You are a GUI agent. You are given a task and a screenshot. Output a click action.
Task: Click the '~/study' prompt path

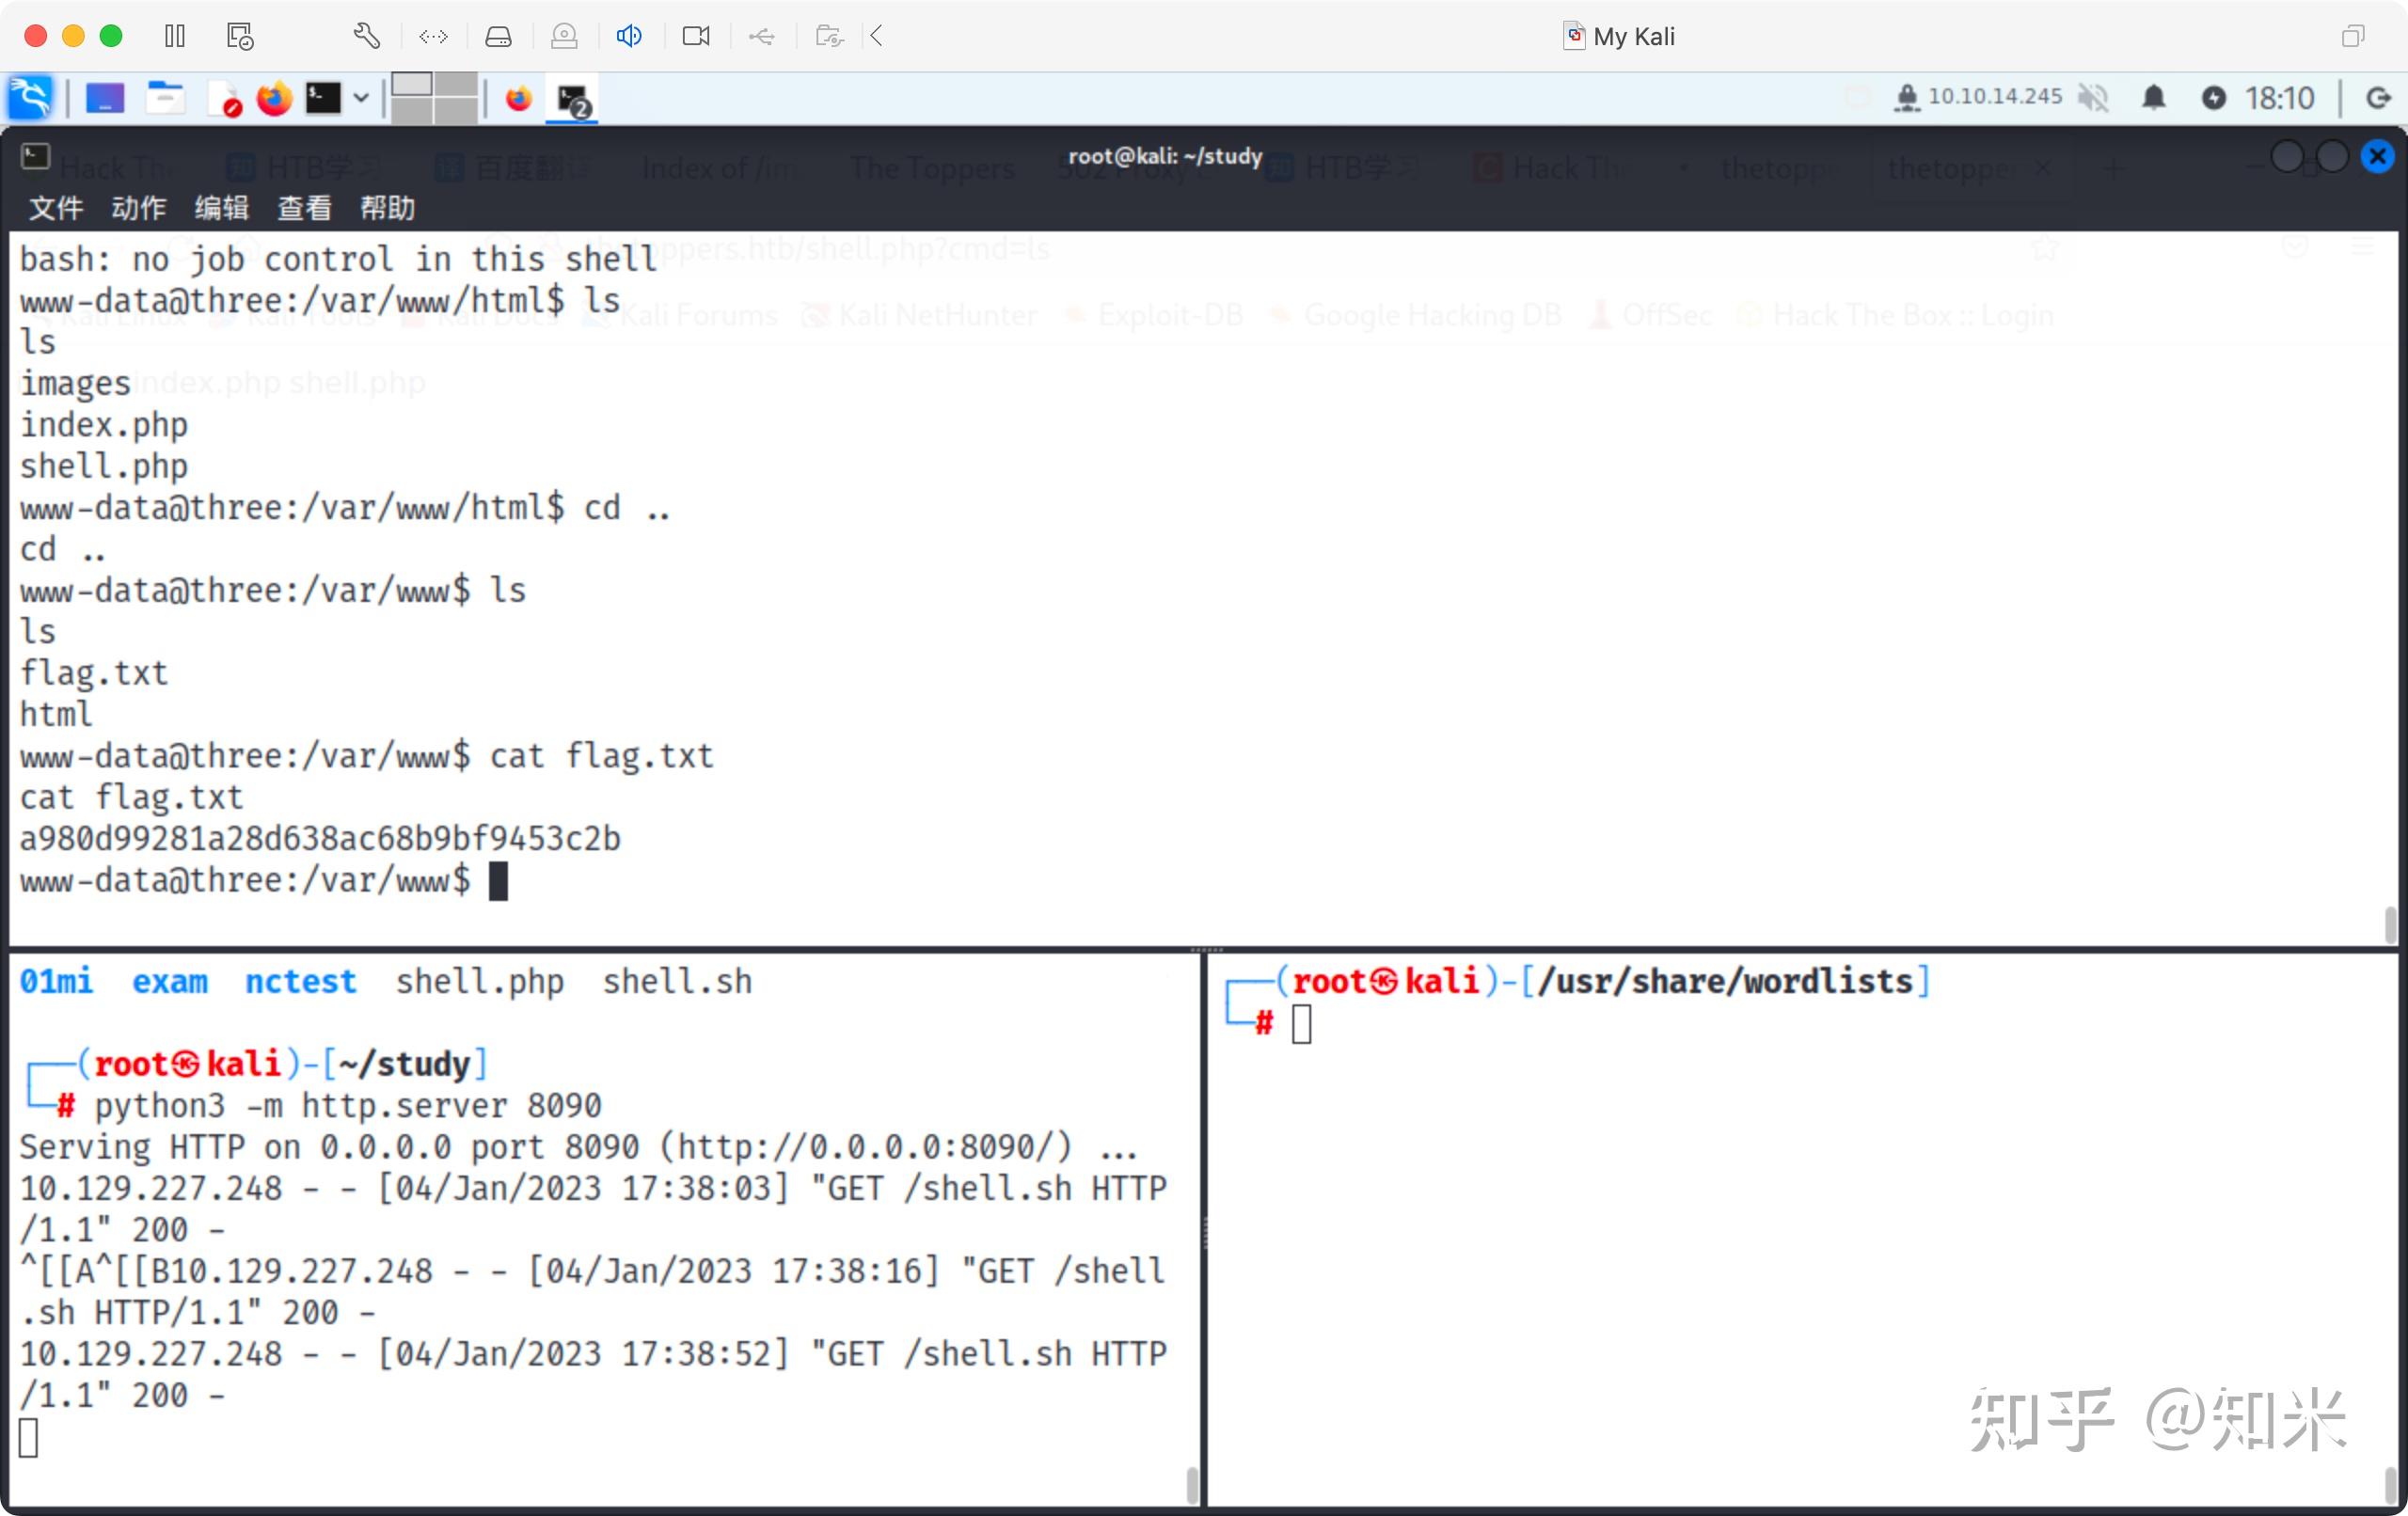tap(404, 1064)
